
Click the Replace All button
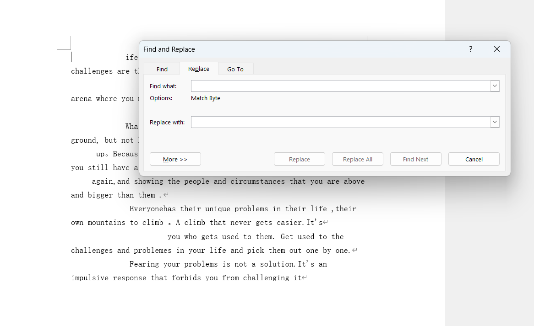point(358,159)
